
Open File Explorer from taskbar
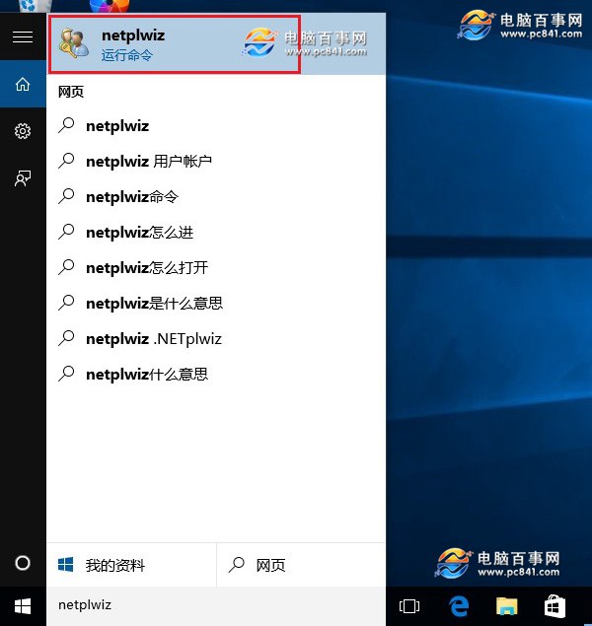(x=506, y=604)
